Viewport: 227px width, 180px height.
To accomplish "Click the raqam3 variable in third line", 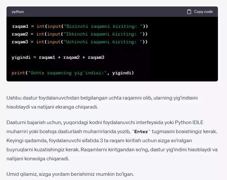I will (20, 42).
